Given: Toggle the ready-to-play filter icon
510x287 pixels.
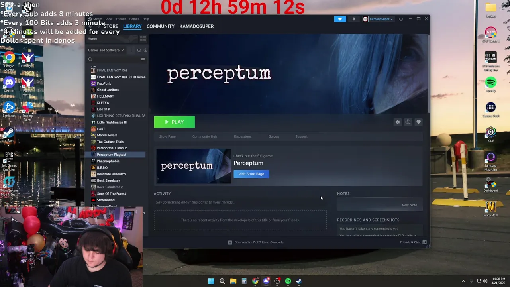Looking at the screenshot, I should [x=145, y=50].
